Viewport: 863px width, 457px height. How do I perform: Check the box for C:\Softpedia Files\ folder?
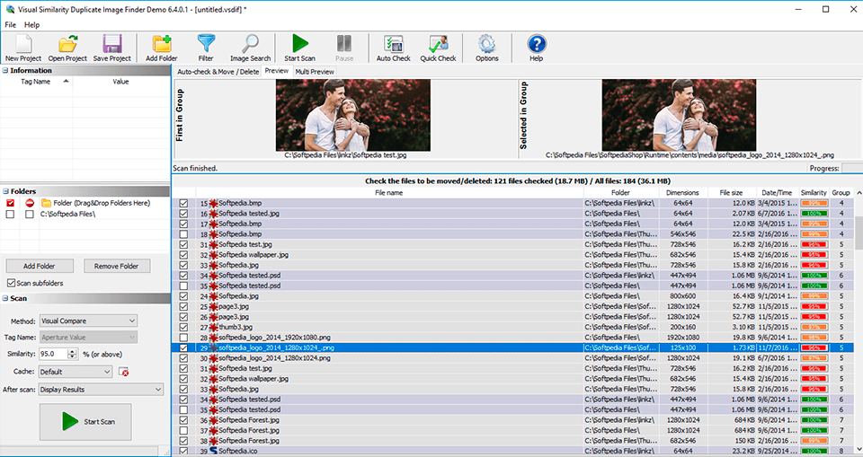click(x=11, y=215)
